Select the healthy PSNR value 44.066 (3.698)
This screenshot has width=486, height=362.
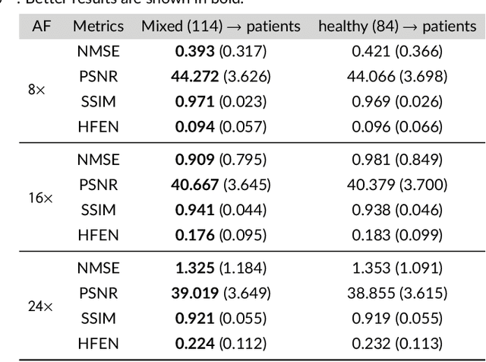click(397, 76)
